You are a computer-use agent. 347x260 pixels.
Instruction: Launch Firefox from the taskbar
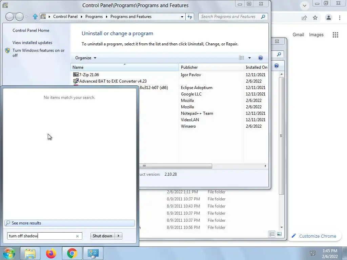pos(51,253)
